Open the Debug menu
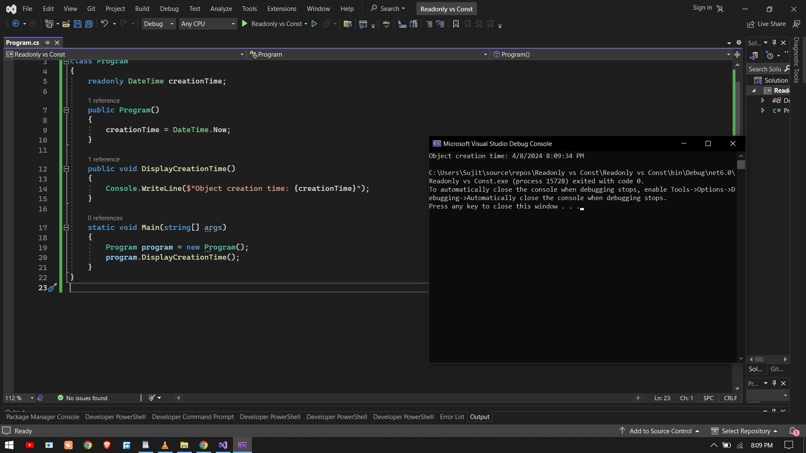Image resolution: width=806 pixels, height=453 pixels. pos(169,8)
